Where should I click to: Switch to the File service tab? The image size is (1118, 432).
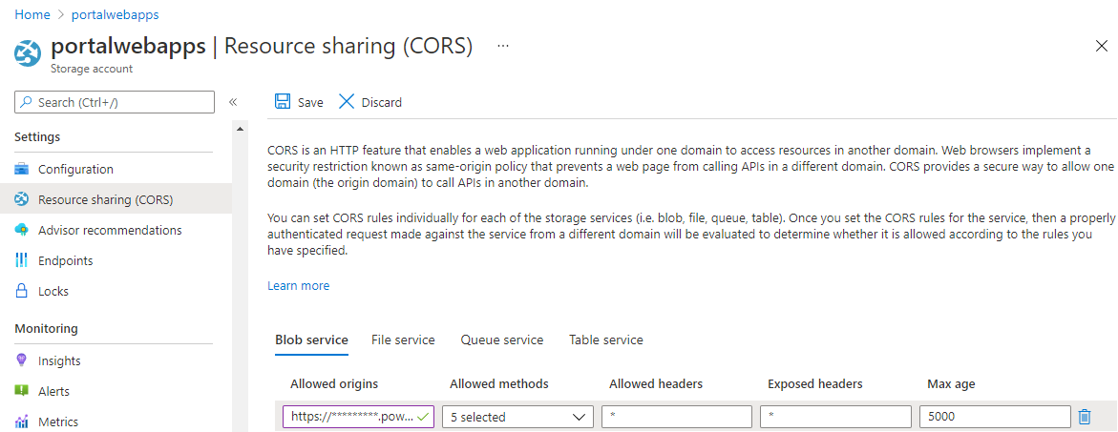click(x=403, y=340)
